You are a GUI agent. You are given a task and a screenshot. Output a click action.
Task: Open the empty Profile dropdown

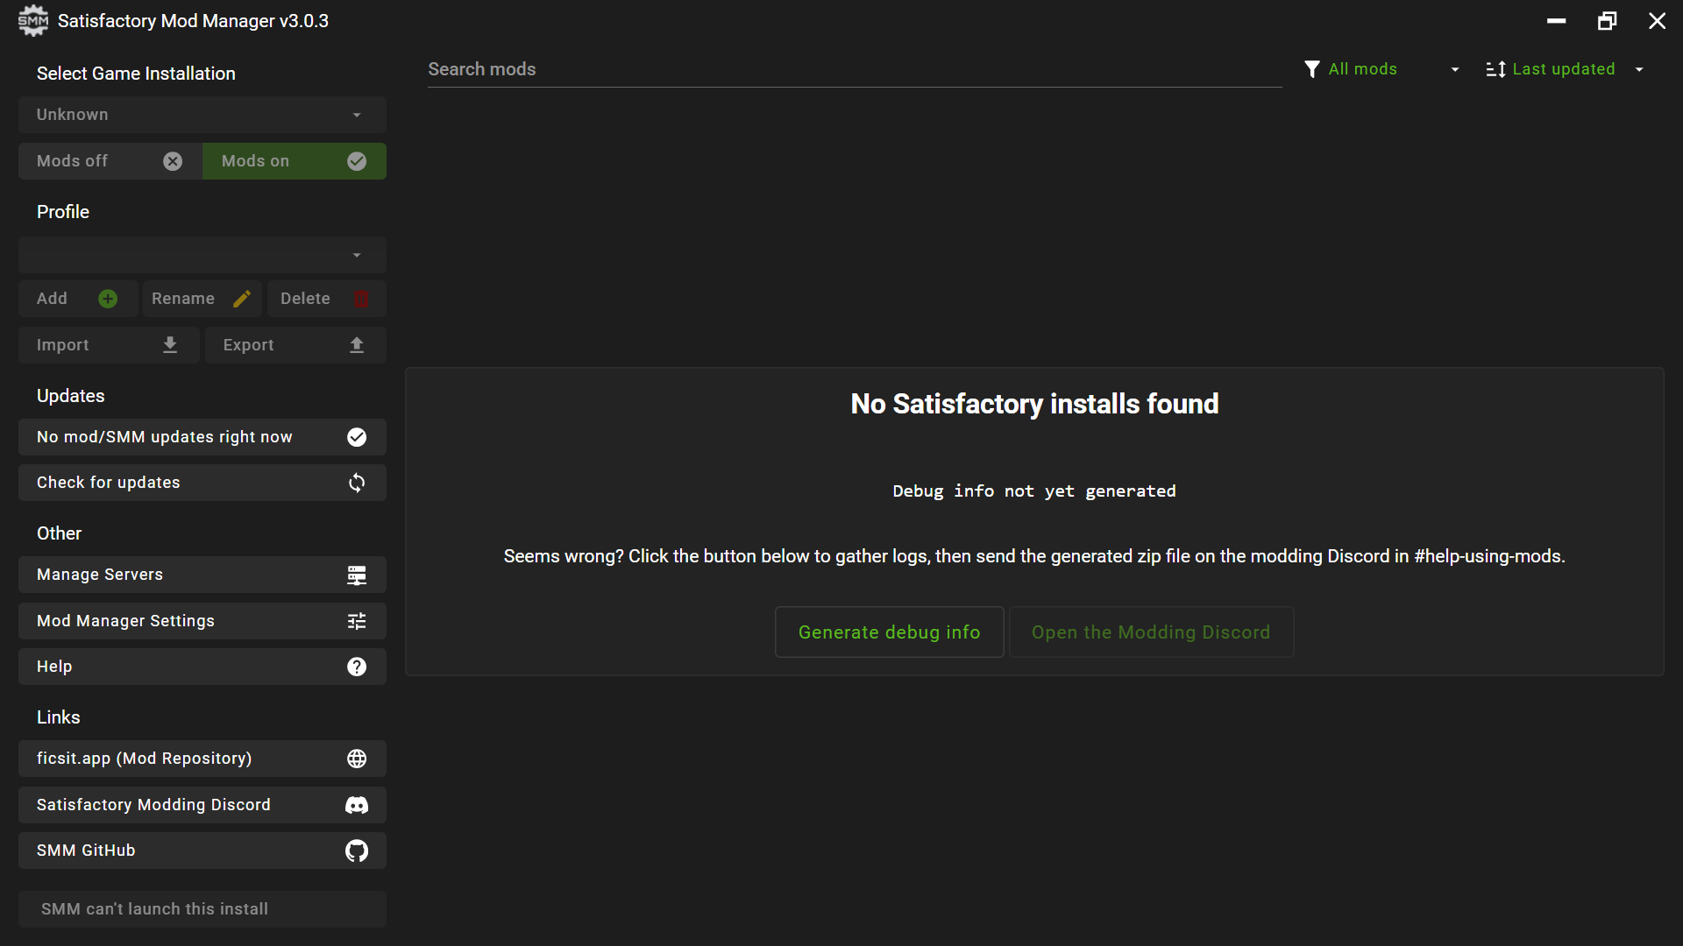[x=202, y=255]
